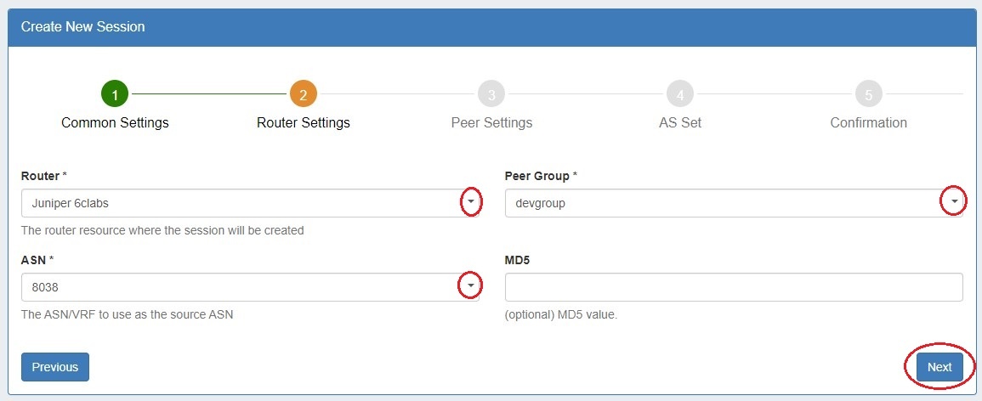
Task: Expand the Router dropdown arrow
Action: [470, 202]
